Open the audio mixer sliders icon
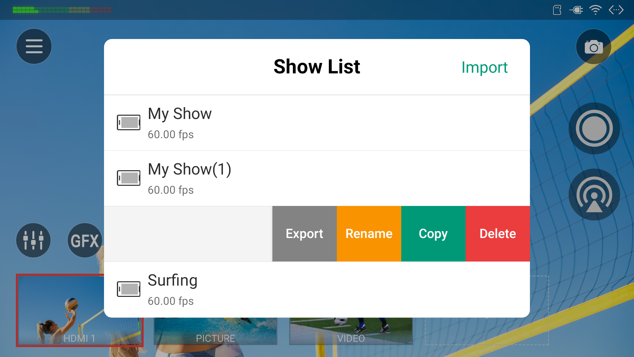The height and width of the screenshot is (357, 634). tap(33, 240)
